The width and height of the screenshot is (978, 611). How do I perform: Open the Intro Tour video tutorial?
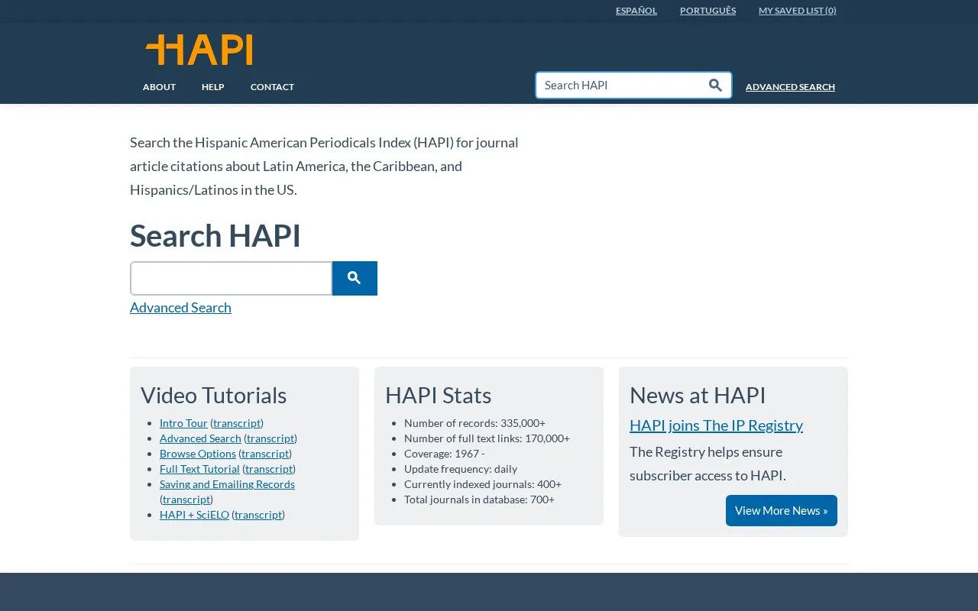183,423
